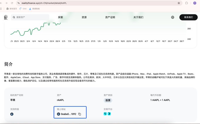Click the site info icon in address bar
Image resolution: width=200 pixels, height=124 pixels.
pos(19,3)
